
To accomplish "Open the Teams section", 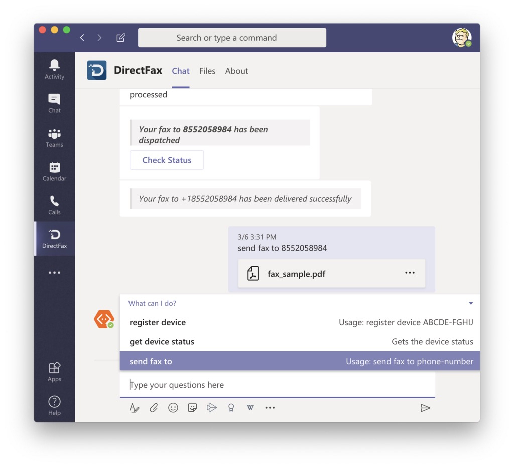I will pyautogui.click(x=54, y=138).
